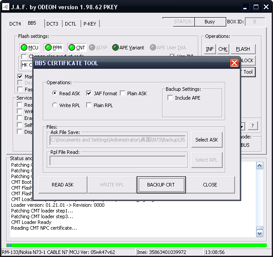Click 'Reading CMT NPC certificate...' log line
273x257 pixels.
click(x=44, y=228)
